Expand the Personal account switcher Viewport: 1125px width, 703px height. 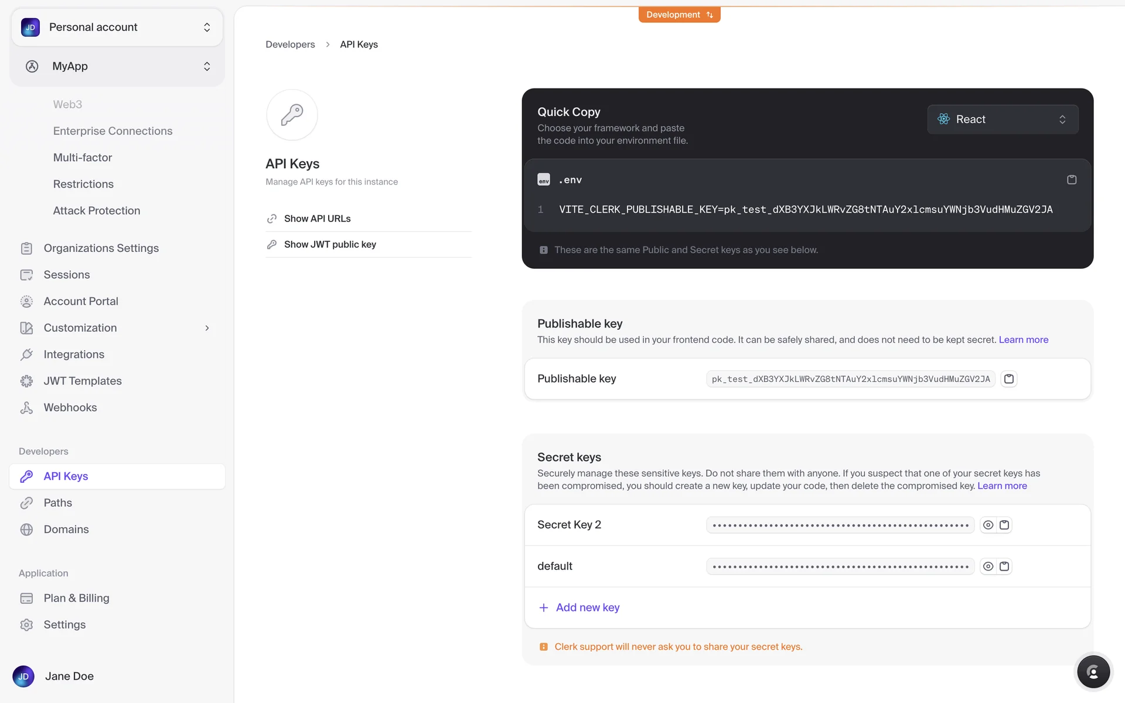point(117,28)
